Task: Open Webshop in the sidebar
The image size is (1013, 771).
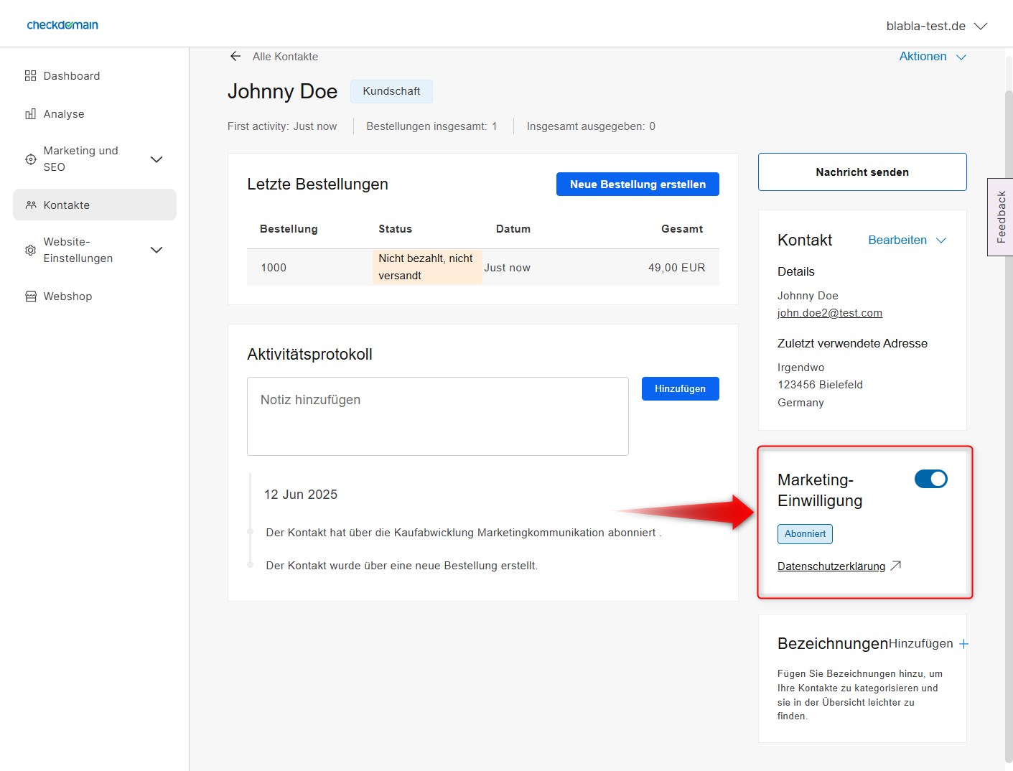Action: [67, 296]
